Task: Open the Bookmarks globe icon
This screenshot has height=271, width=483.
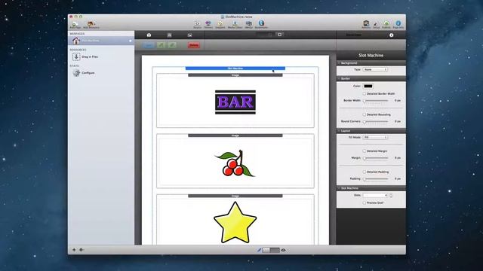Action: (261, 24)
